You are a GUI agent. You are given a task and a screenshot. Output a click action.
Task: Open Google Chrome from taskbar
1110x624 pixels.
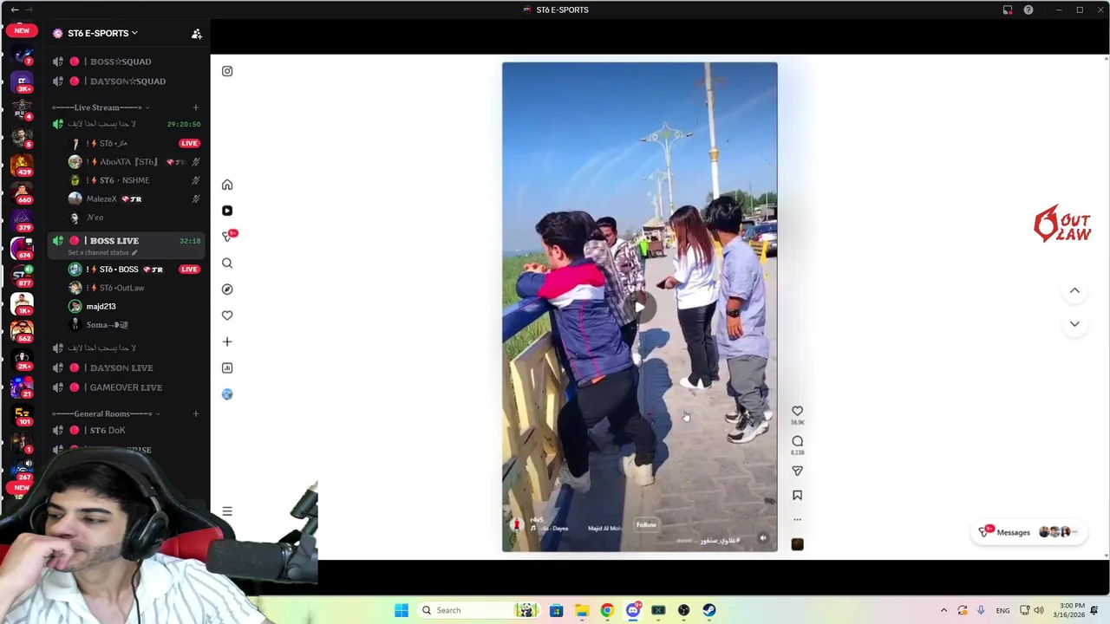pos(607,610)
